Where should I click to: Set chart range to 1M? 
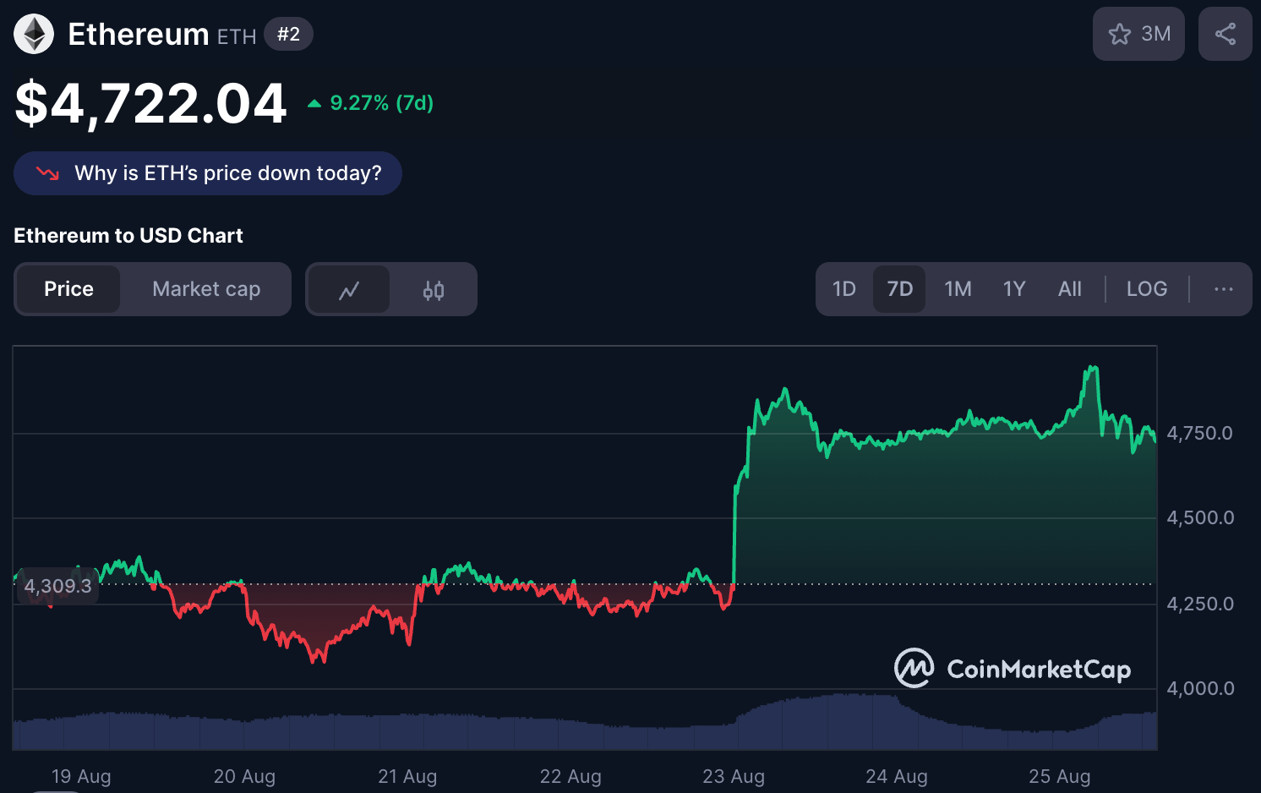(x=958, y=289)
